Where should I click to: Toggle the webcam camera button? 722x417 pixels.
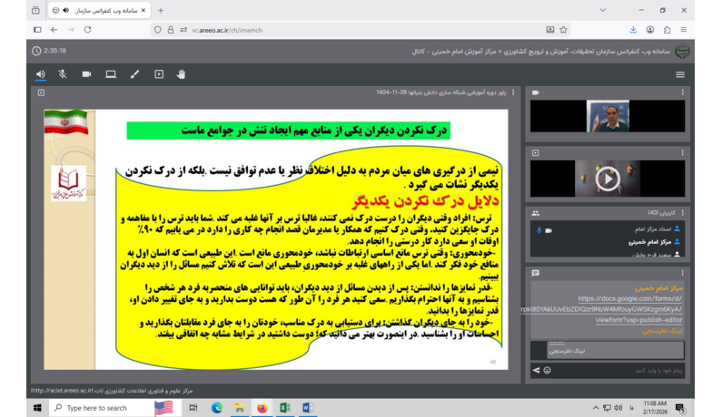tap(86, 74)
